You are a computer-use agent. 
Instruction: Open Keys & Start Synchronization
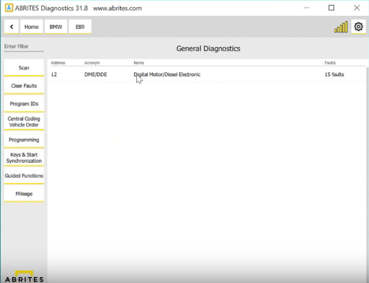[24, 158]
